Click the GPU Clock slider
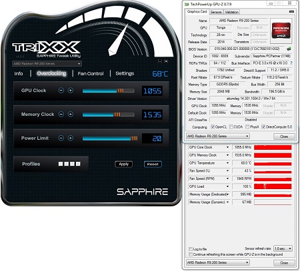Viewport: 300px width, 271px height. (109, 91)
